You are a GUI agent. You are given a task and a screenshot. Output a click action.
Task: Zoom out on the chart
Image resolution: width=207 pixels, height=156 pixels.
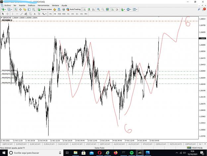point(103,9)
